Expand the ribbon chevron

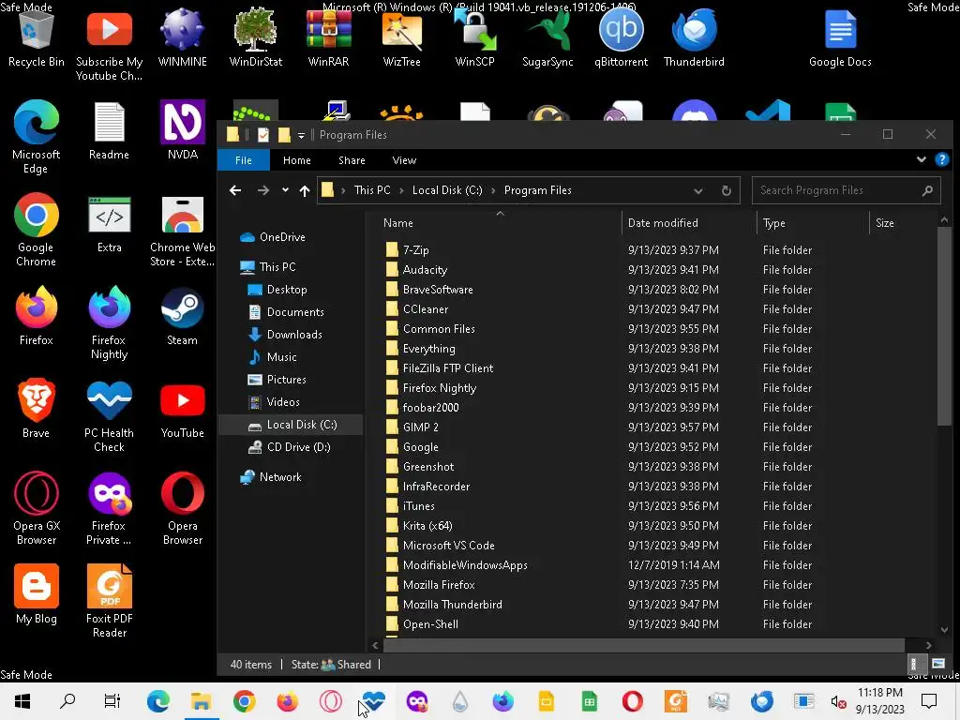[x=921, y=159]
